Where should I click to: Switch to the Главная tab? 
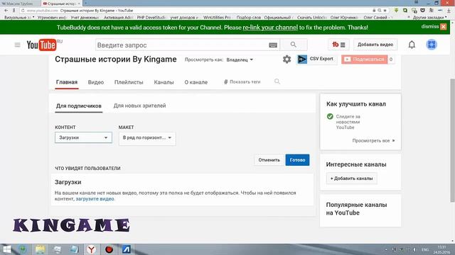[67, 82]
